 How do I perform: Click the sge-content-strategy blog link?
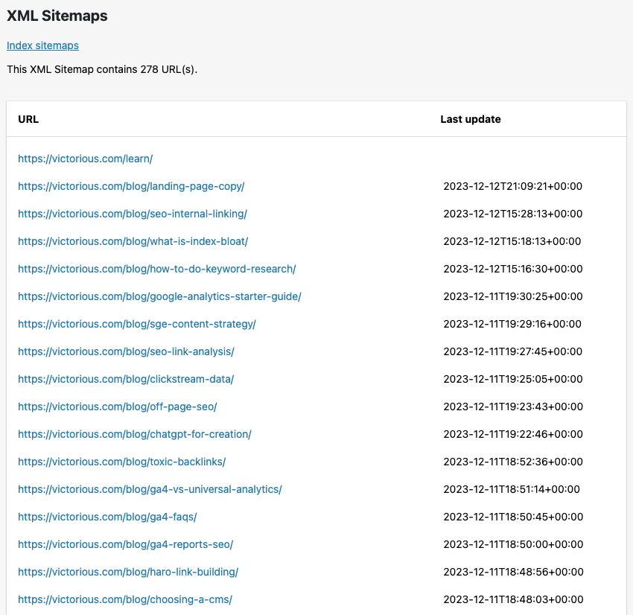(x=136, y=324)
